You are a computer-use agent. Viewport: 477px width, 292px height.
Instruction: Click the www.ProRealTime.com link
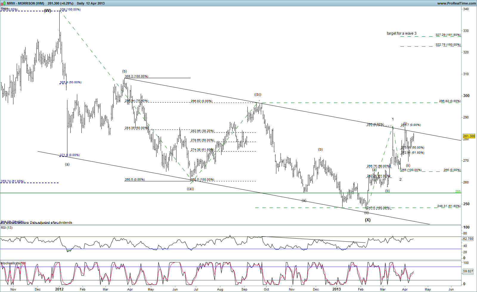coord(456,3)
